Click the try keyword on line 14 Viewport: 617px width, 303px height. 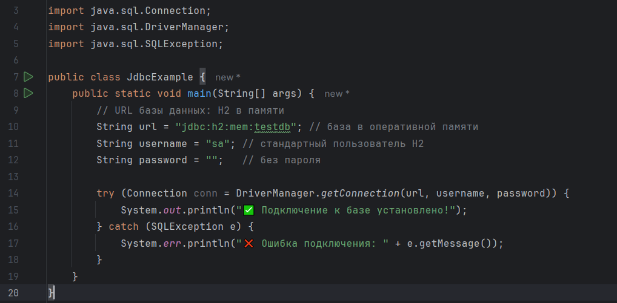point(105,194)
